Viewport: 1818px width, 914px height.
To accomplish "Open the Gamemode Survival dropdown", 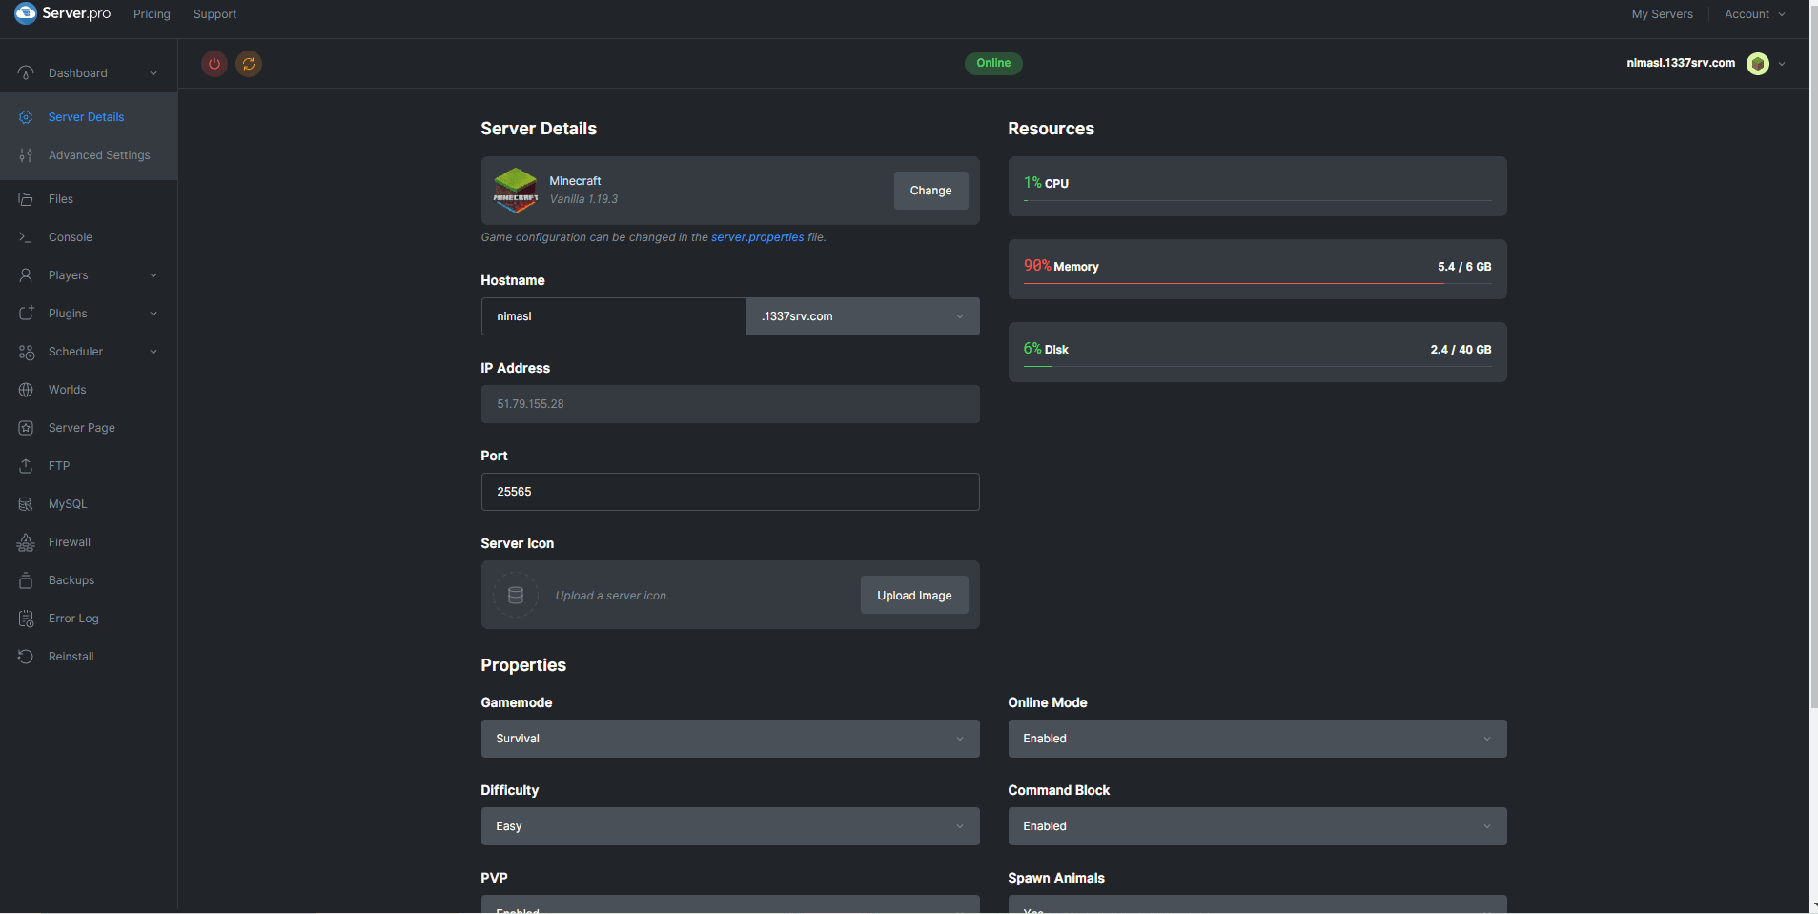I will click(x=730, y=739).
